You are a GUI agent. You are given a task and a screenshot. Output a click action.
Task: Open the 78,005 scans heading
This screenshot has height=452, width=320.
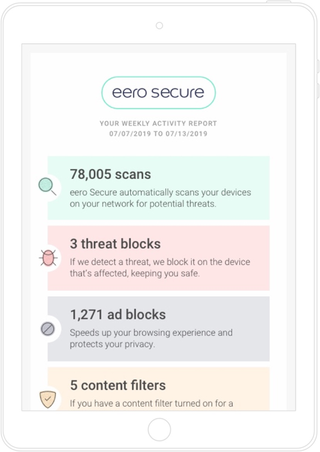point(111,174)
